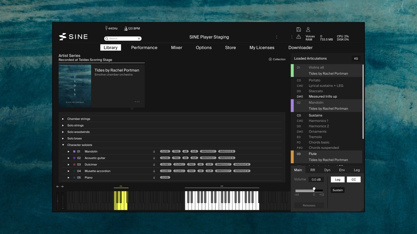Open the user account icon
Image resolution: width=417 pixels, height=234 pixels.
(x=308, y=30)
